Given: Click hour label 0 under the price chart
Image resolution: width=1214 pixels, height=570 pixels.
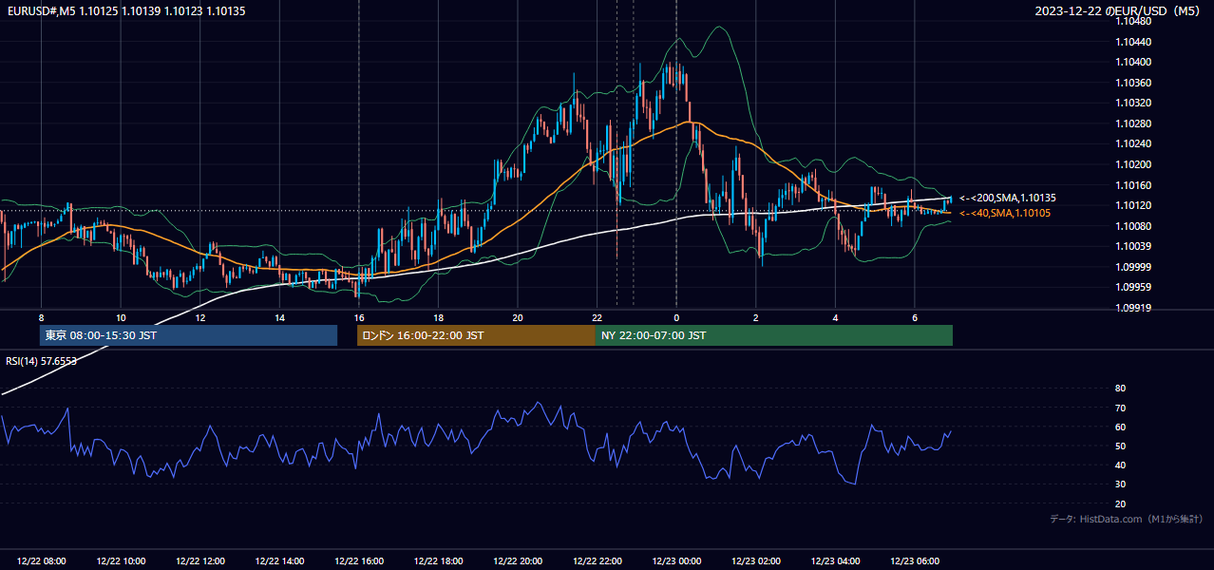Looking at the screenshot, I should tap(676, 317).
